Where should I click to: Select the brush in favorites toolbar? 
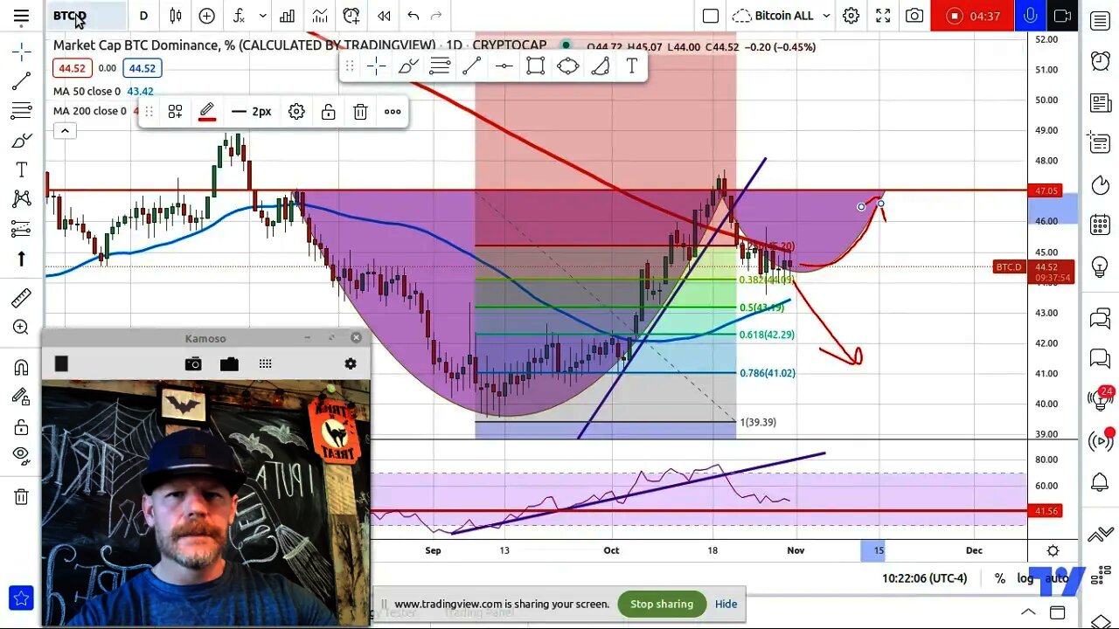408,66
